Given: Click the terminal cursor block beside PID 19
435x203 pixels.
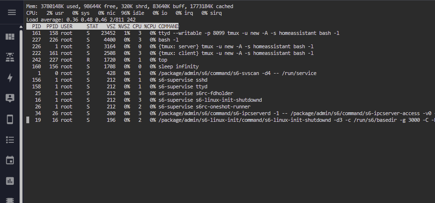Looking at the screenshot, I should 28,120.
